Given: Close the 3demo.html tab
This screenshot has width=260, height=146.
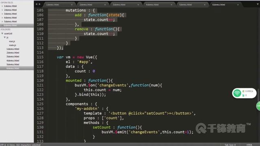Looking at the screenshot, I should (138, 5).
